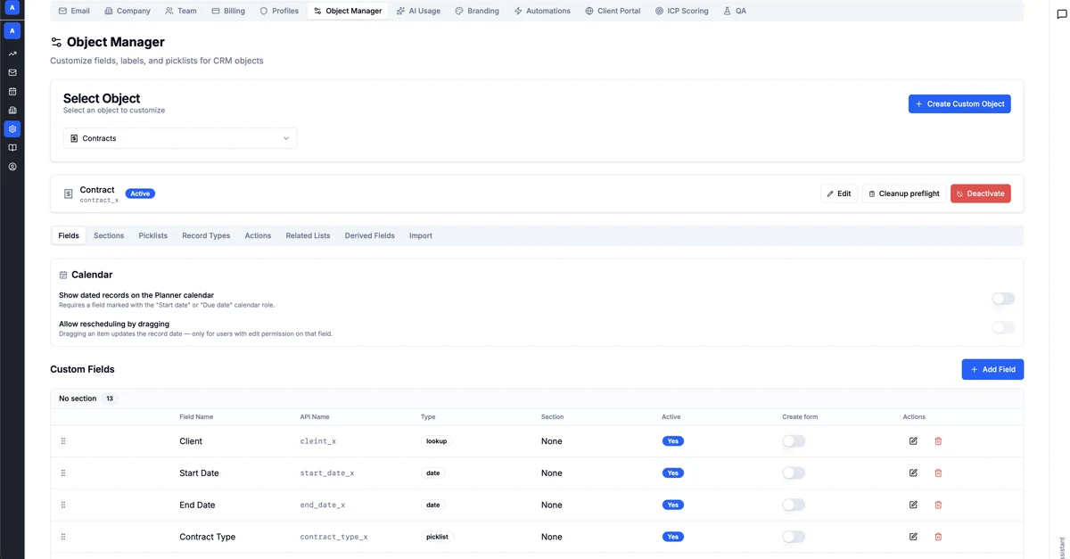This screenshot has width=1070, height=559.
Task: Delete the Contract Type field using trash icon
Action: pos(938,537)
